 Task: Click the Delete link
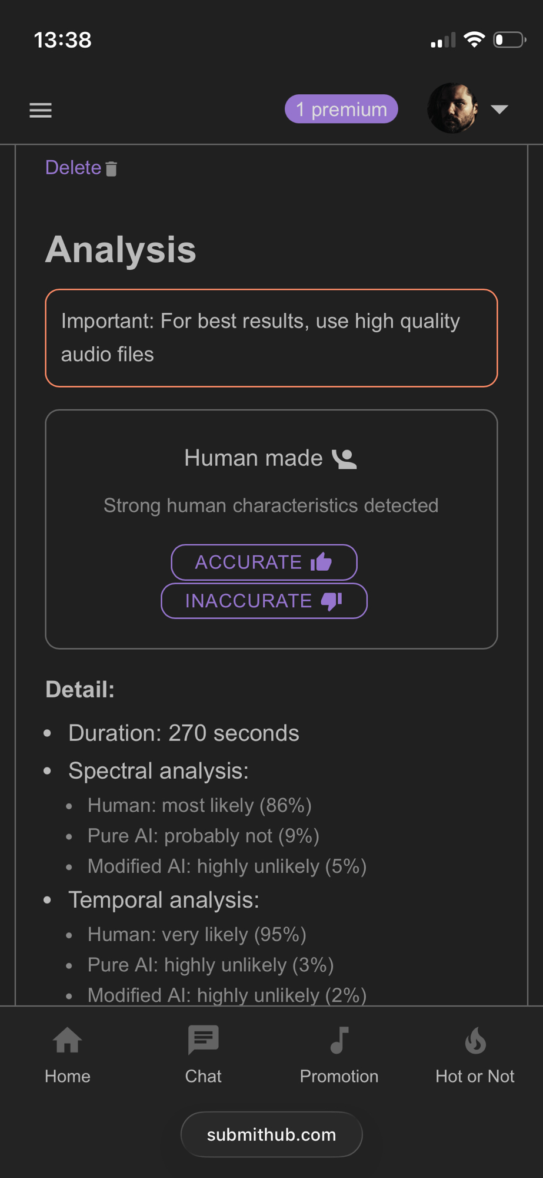click(74, 168)
